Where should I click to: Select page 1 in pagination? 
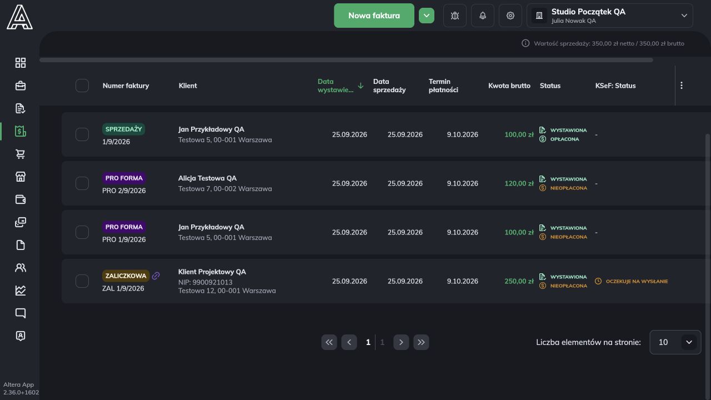[x=368, y=342]
